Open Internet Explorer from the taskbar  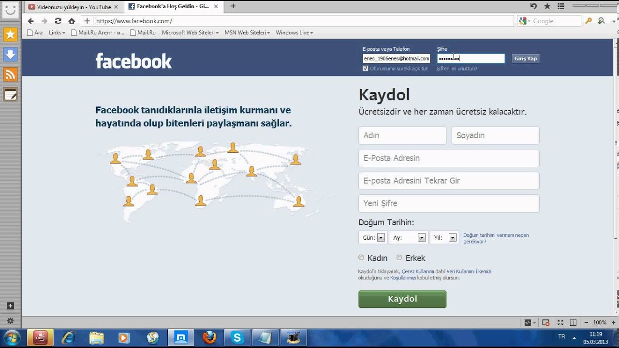(x=68, y=337)
